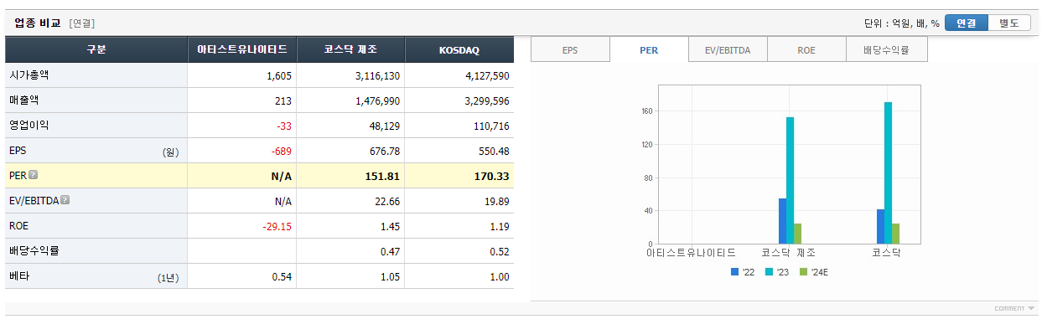Select dividend yield value 0.52
The width and height of the screenshot is (1042, 319).
(x=500, y=252)
